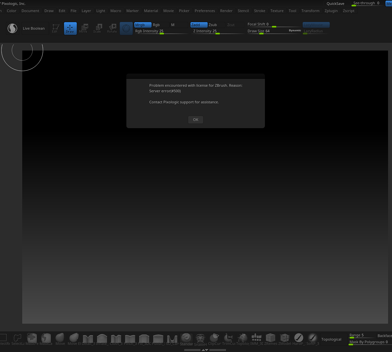Screen dimensions: 392x352
Task: Toggle the LazyMouse option
Action: pos(316,25)
